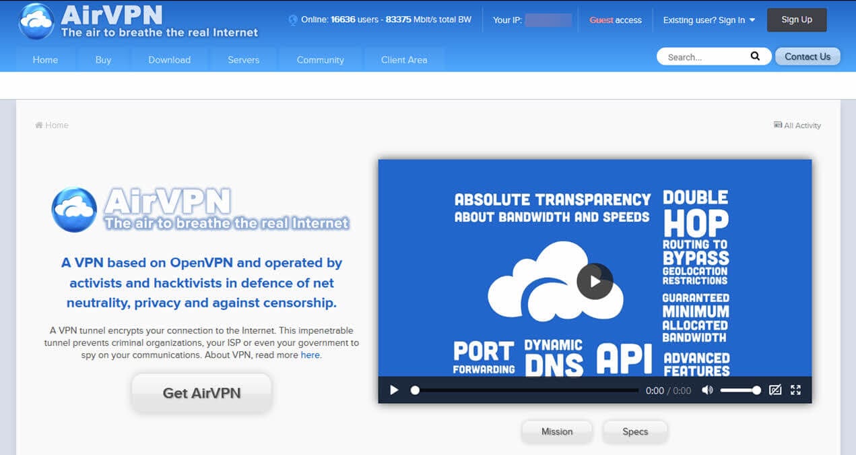Screen dimensions: 856x455
Task: Enter fullscreen using the video fullscreen icon
Action: (795, 390)
